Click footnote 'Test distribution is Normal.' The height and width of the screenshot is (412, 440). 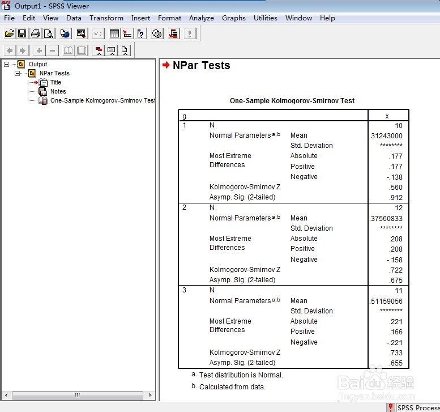[241, 375]
